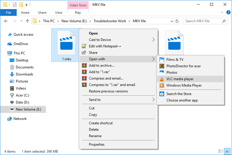Click the OneDrive cloud icon
Image resolution: width=232 pixels, height=155 pixels.
[x=10, y=44]
